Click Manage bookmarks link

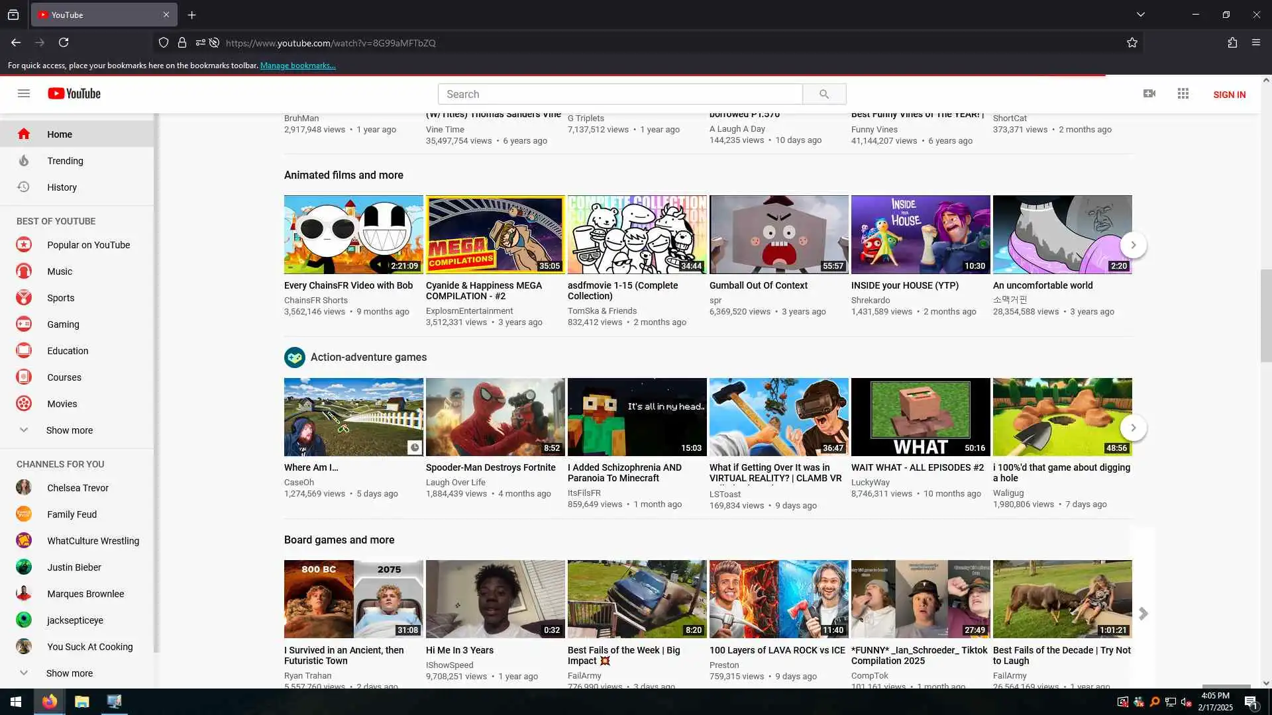pos(297,66)
